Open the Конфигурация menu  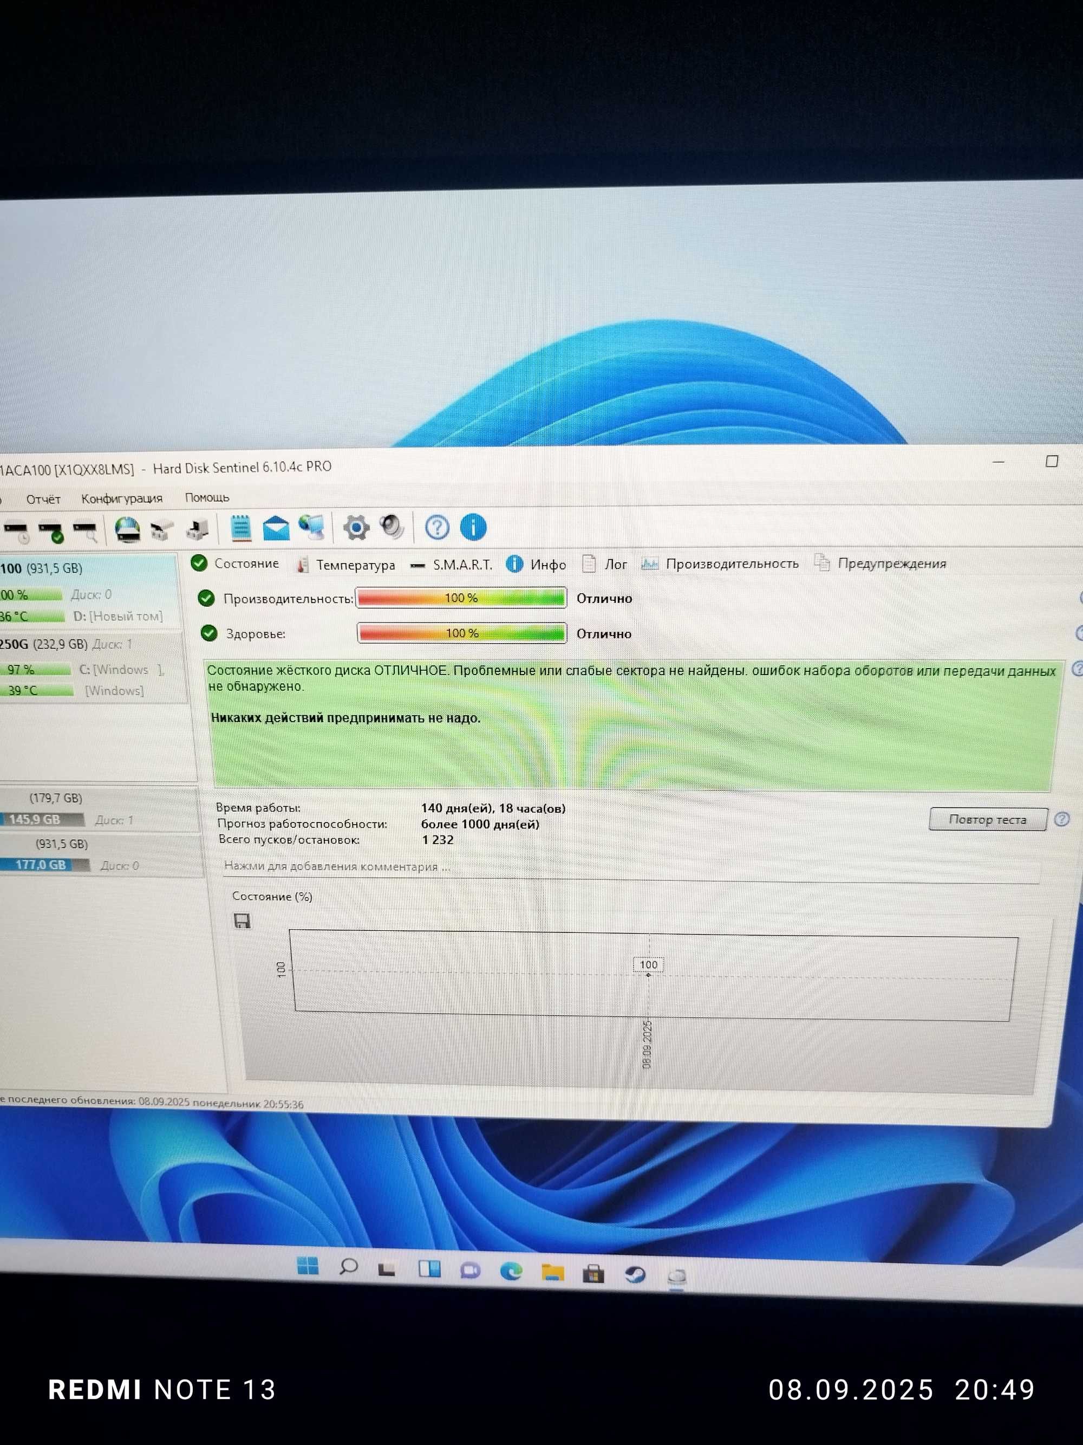coord(122,498)
